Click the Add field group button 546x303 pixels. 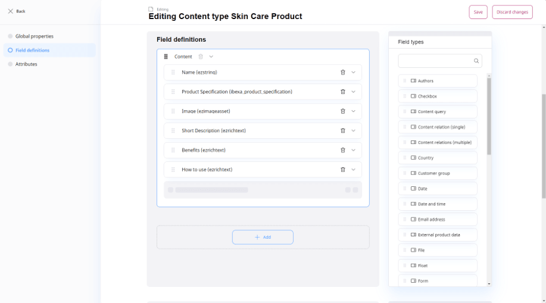click(263, 237)
